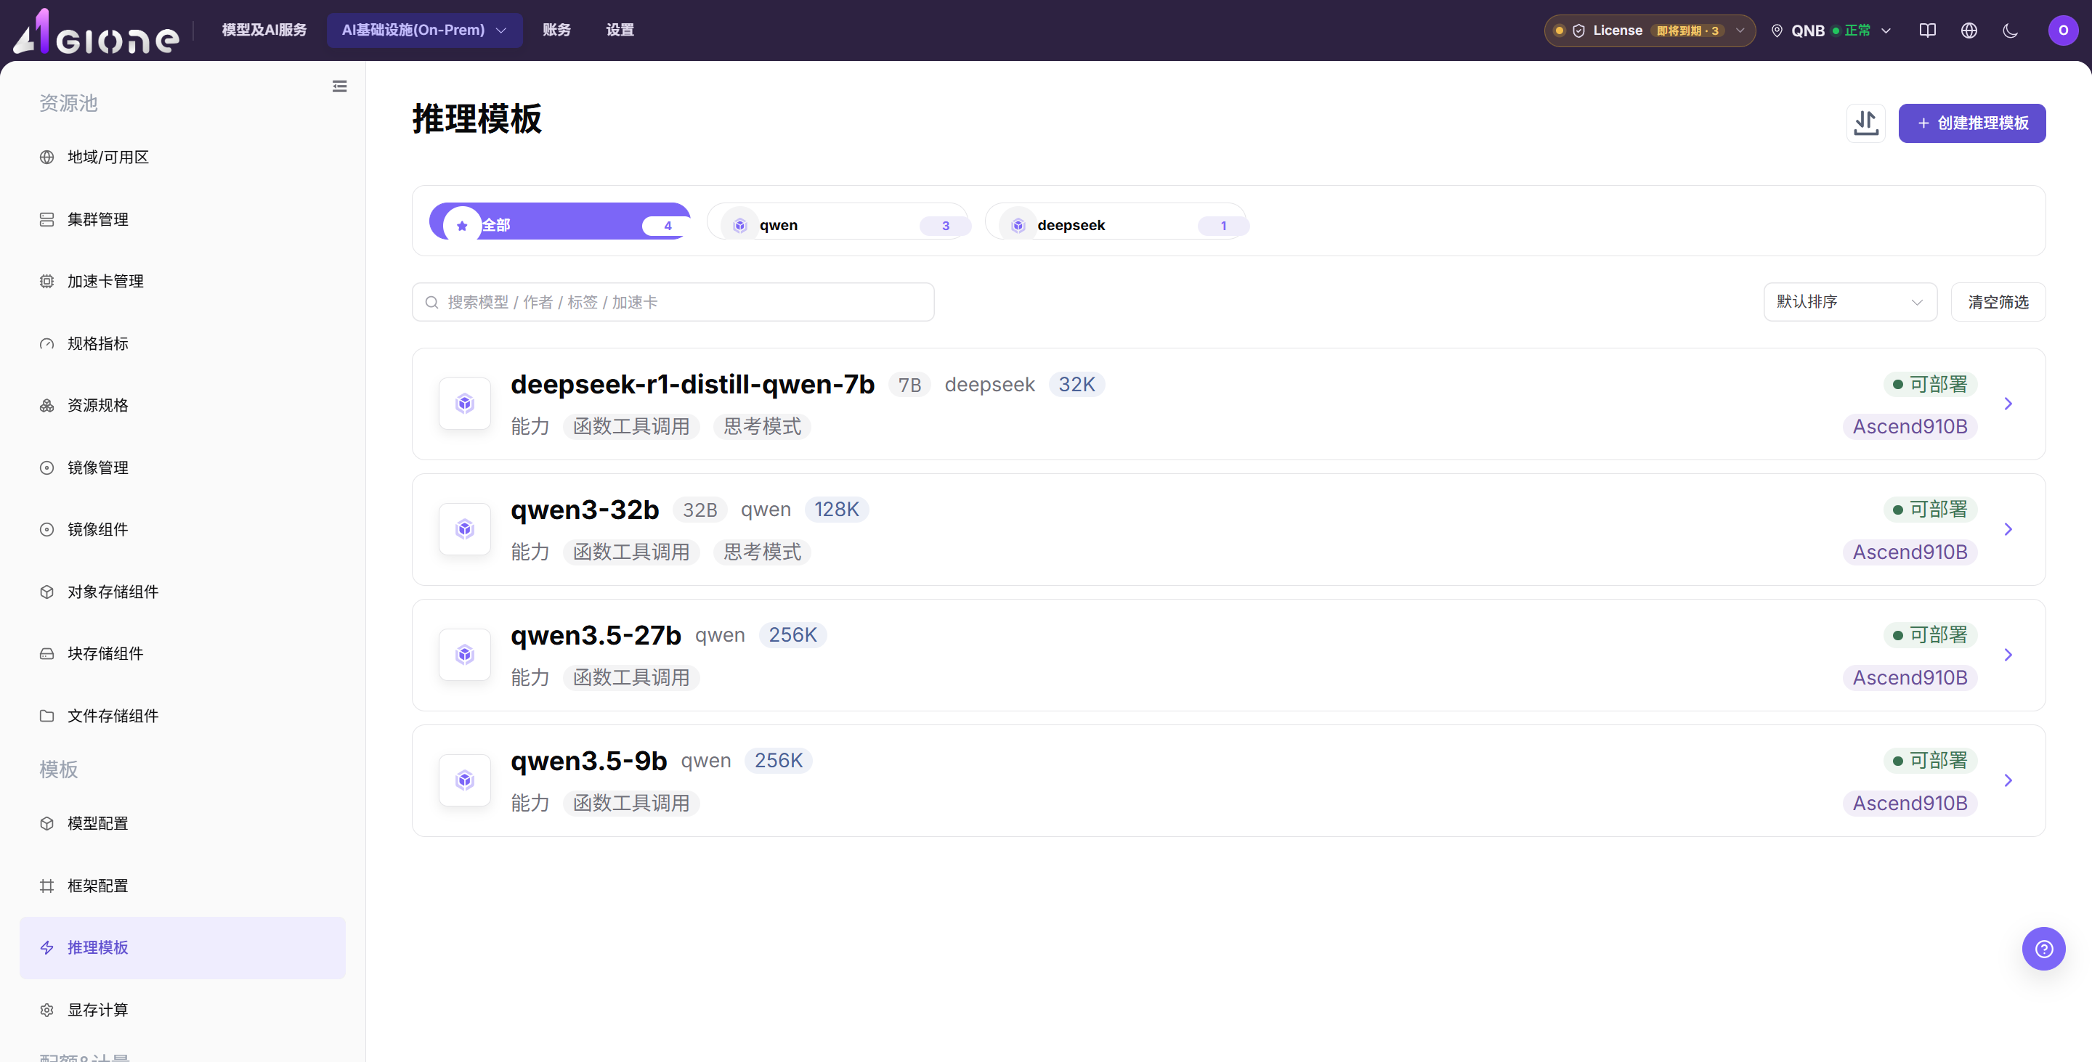The width and height of the screenshot is (2092, 1062).
Task: Toggle dark mode moon icon
Action: tap(2010, 30)
